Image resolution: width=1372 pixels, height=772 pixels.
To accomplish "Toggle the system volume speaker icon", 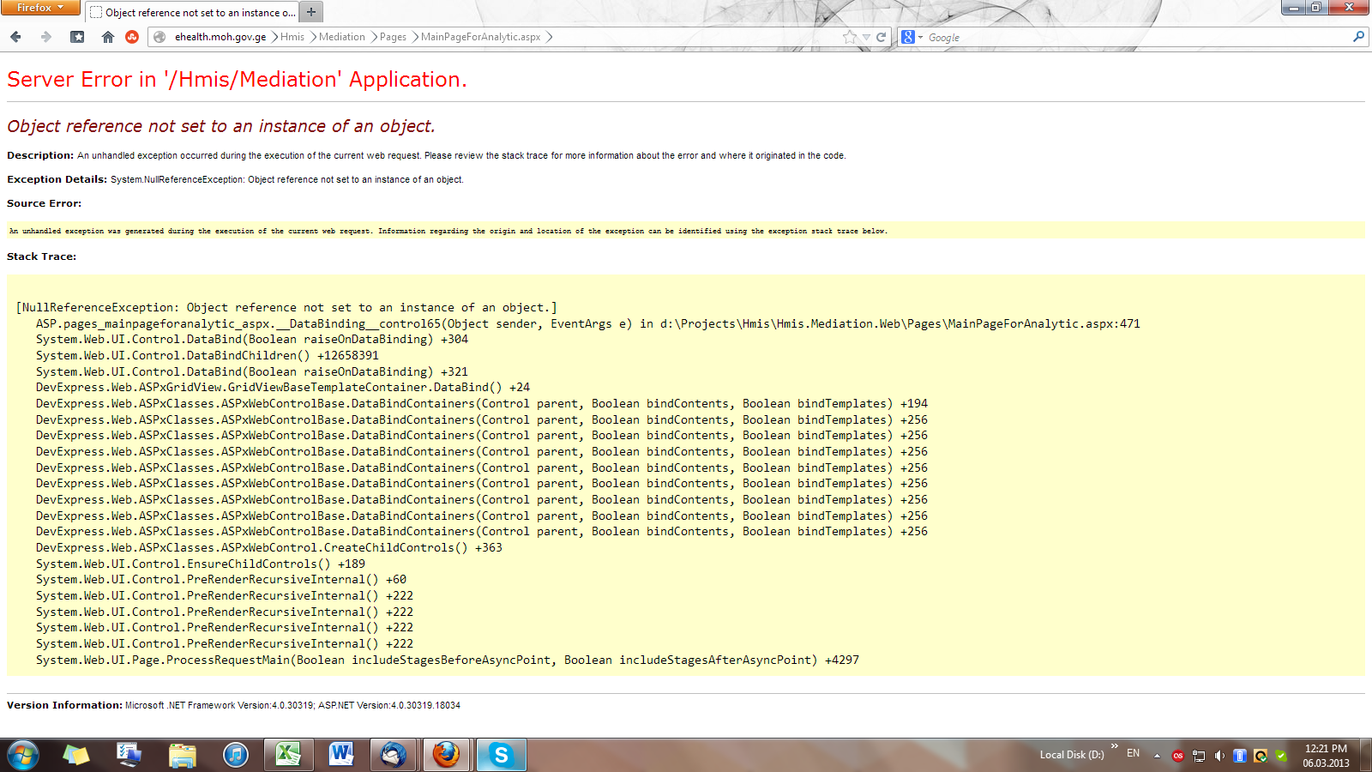I will (1219, 756).
